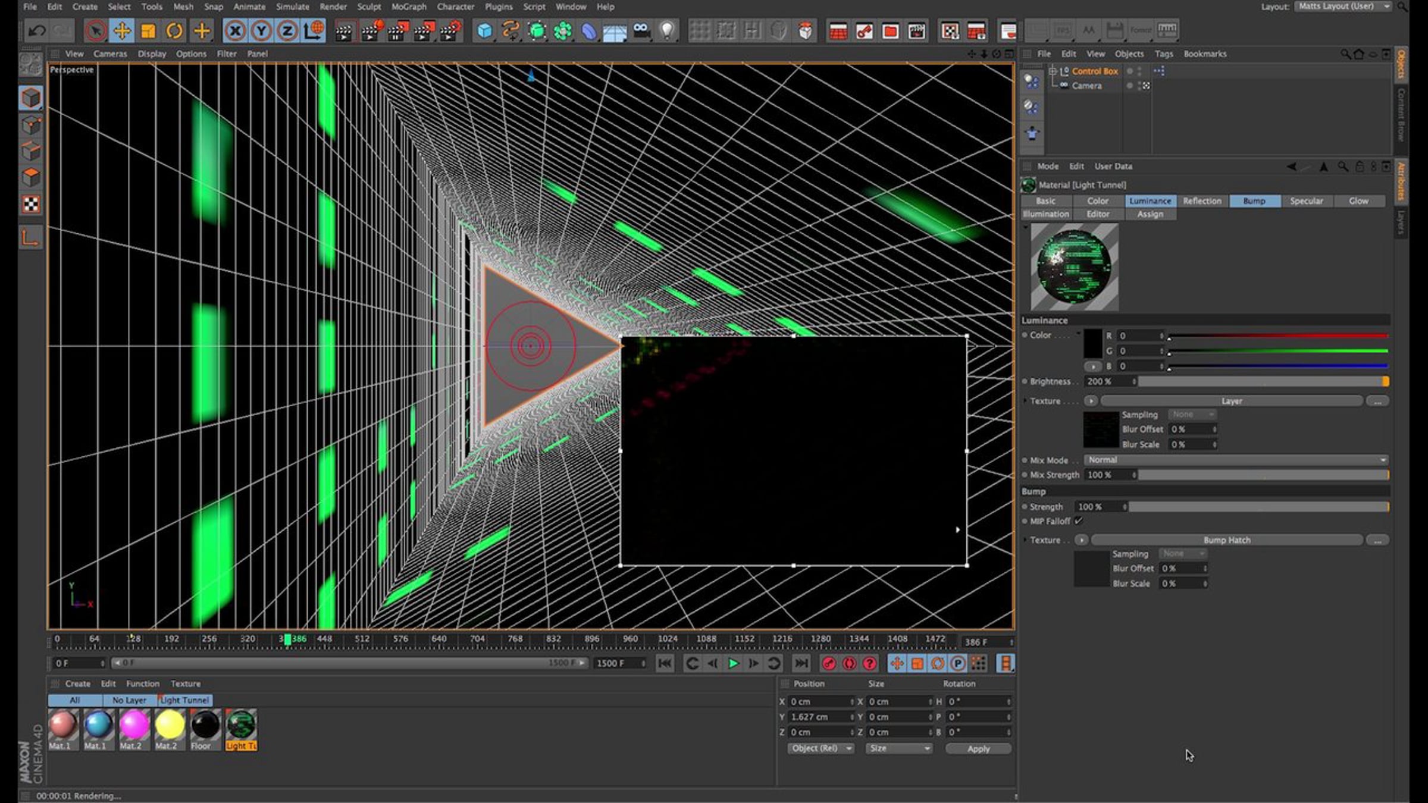Add a Light object from toolbar
This screenshot has height=803, width=1428.
click(668, 30)
